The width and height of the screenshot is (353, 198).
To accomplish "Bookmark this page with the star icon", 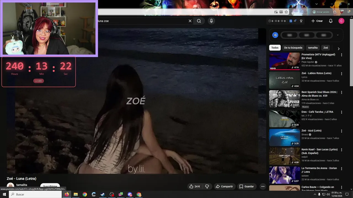I will click(x=286, y=12).
